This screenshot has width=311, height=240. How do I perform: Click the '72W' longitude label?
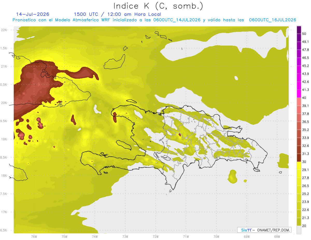[155, 236]
